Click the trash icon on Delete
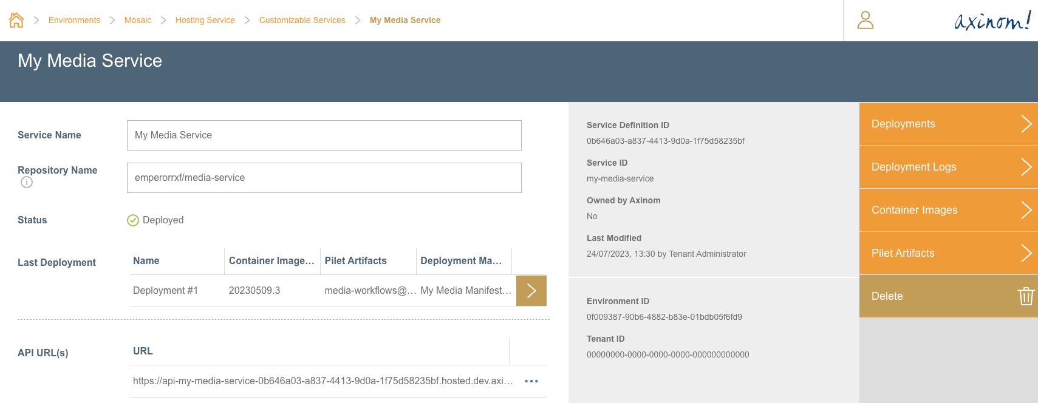Image resolution: width=1038 pixels, height=403 pixels. (1026, 296)
